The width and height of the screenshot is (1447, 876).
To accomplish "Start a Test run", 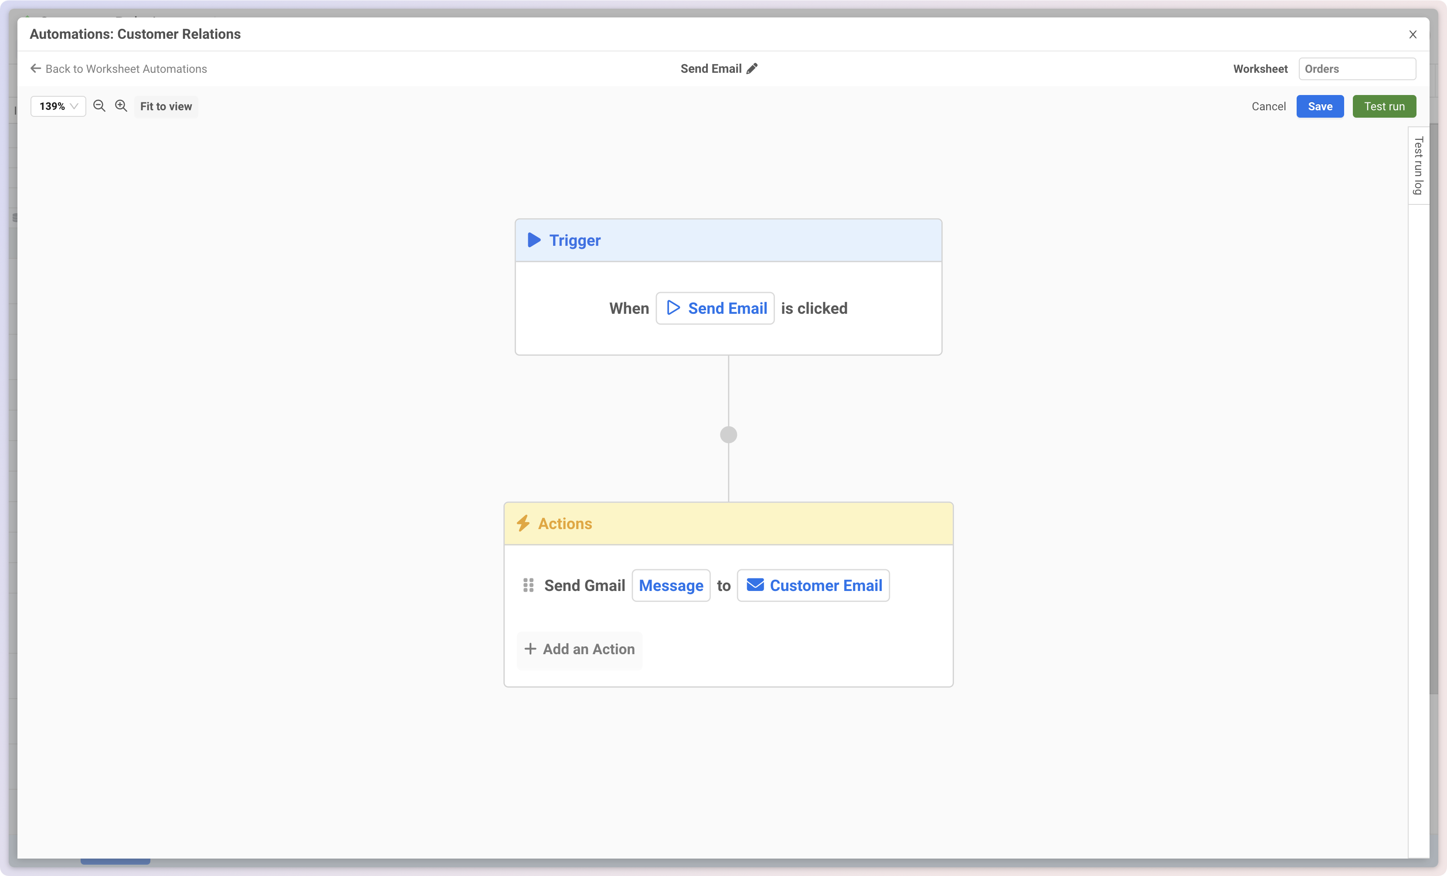I will (1383, 106).
